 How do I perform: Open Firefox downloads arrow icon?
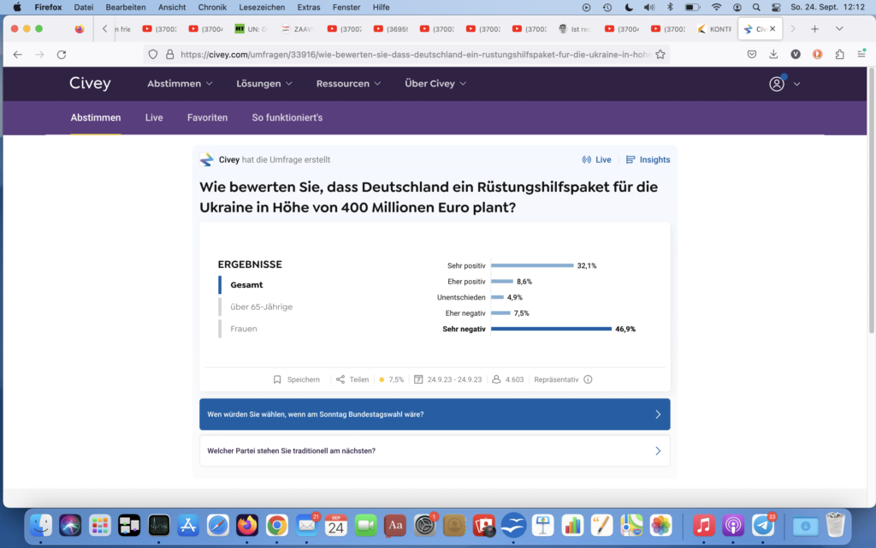773,54
